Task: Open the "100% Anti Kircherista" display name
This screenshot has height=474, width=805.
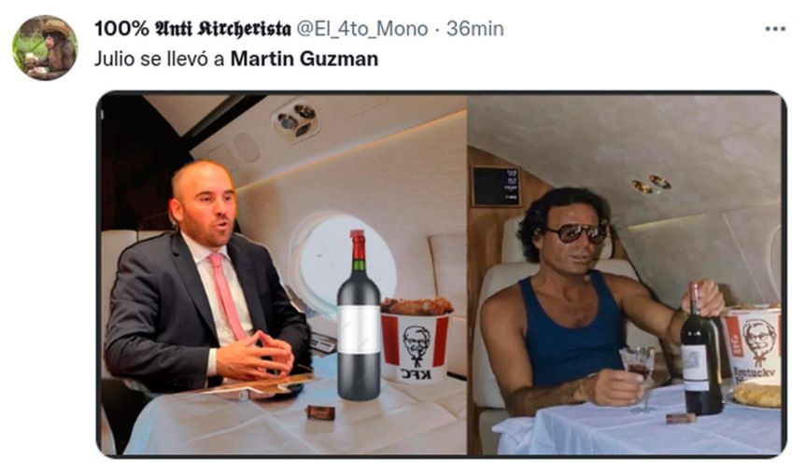Action: (192, 29)
